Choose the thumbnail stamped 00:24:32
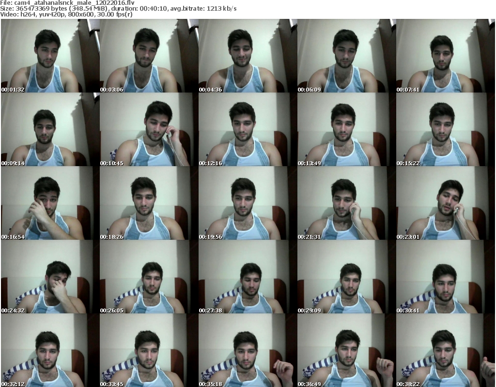 tap(50, 277)
